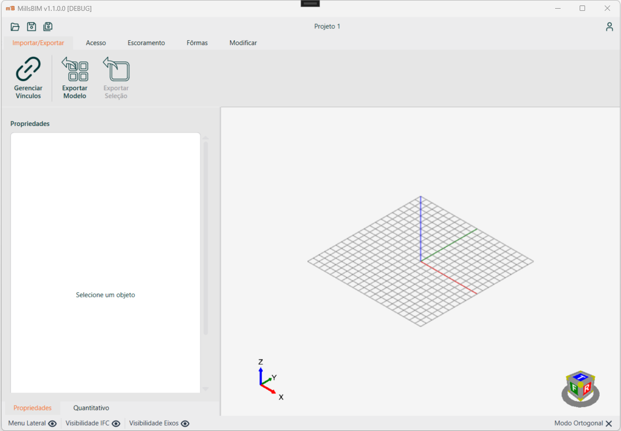
Task: Click the blue T face on view cube
Action: 581,377
